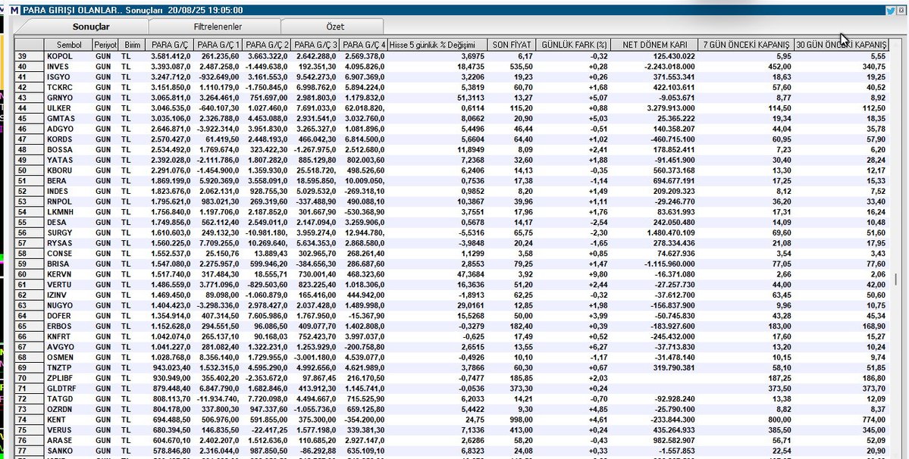Click the ISGYO symbol cell

pos(68,77)
